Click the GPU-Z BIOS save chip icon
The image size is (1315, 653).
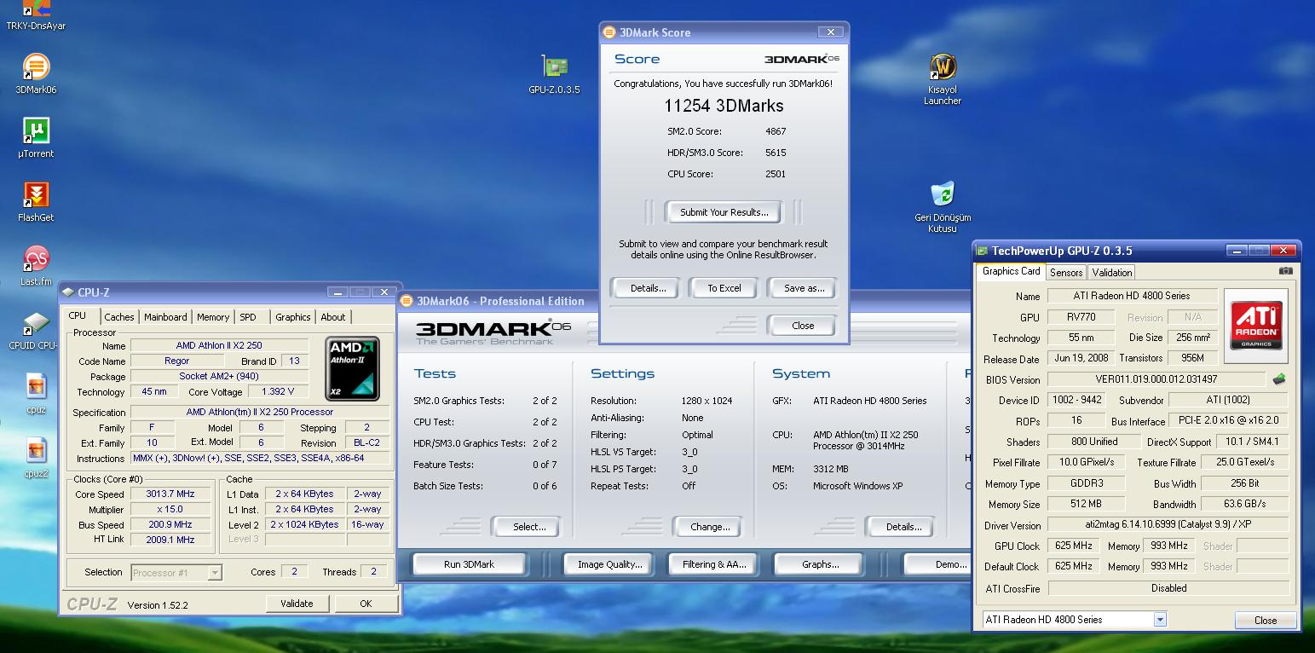pyautogui.click(x=1278, y=379)
